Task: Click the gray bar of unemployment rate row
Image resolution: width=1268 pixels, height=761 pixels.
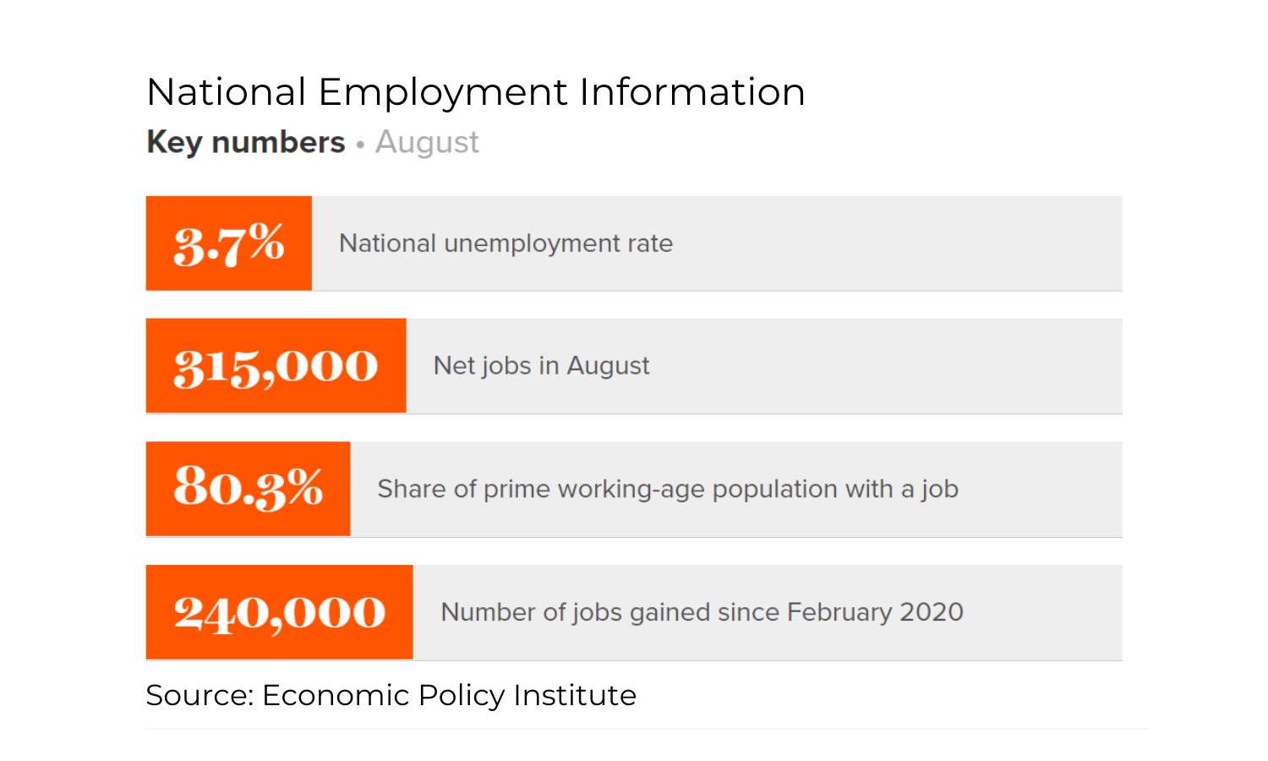Action: [717, 244]
